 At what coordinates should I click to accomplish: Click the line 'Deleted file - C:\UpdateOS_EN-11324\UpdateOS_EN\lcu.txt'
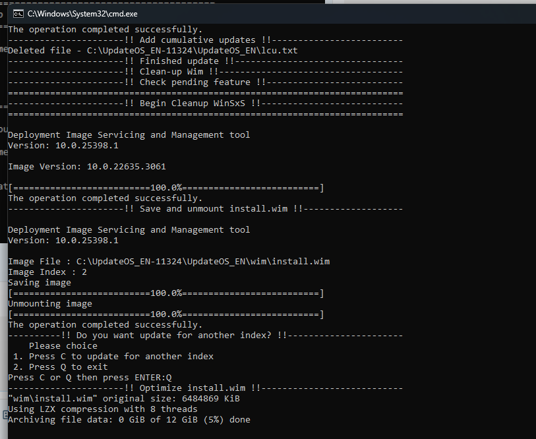pyautogui.click(x=153, y=51)
